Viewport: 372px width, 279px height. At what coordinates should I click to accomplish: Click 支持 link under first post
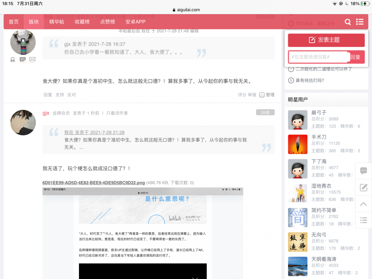60,95
